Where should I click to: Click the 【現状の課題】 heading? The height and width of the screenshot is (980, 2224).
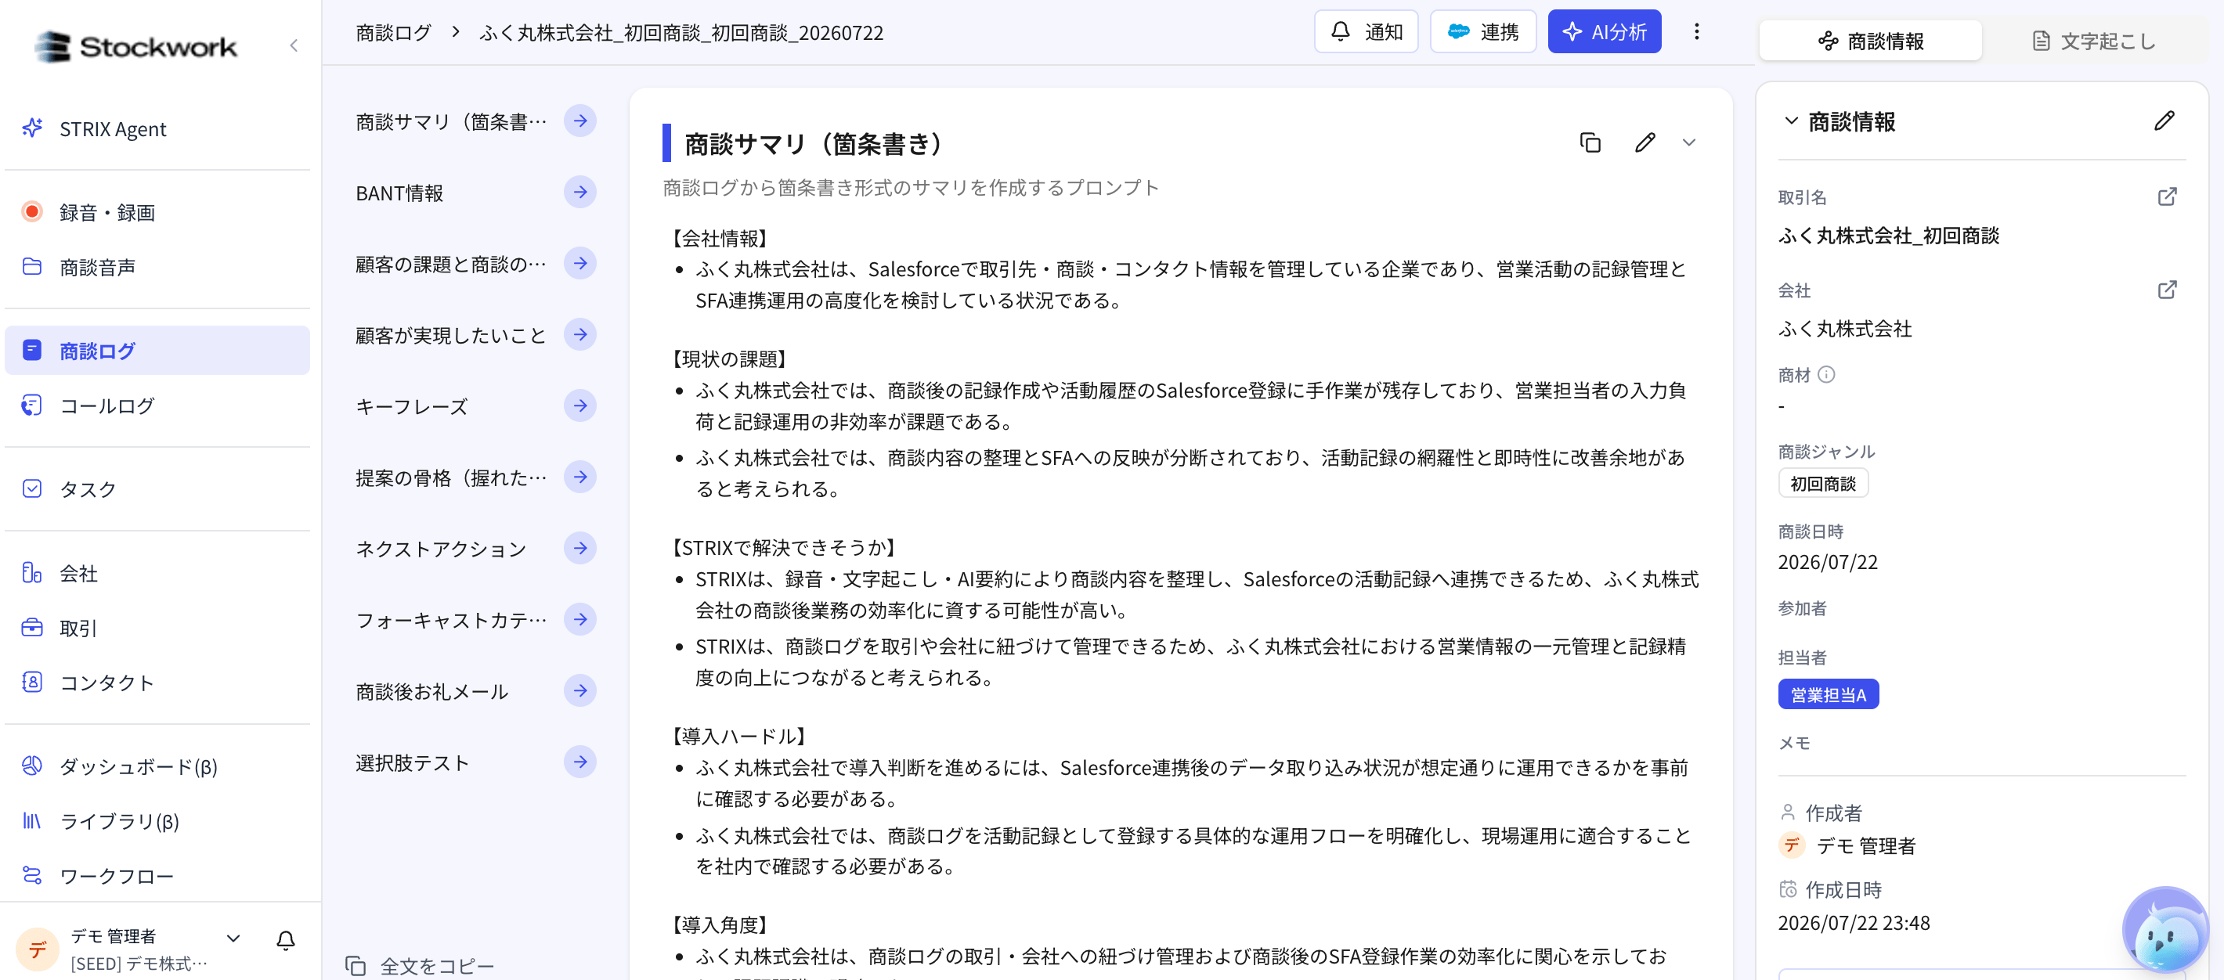(x=731, y=358)
